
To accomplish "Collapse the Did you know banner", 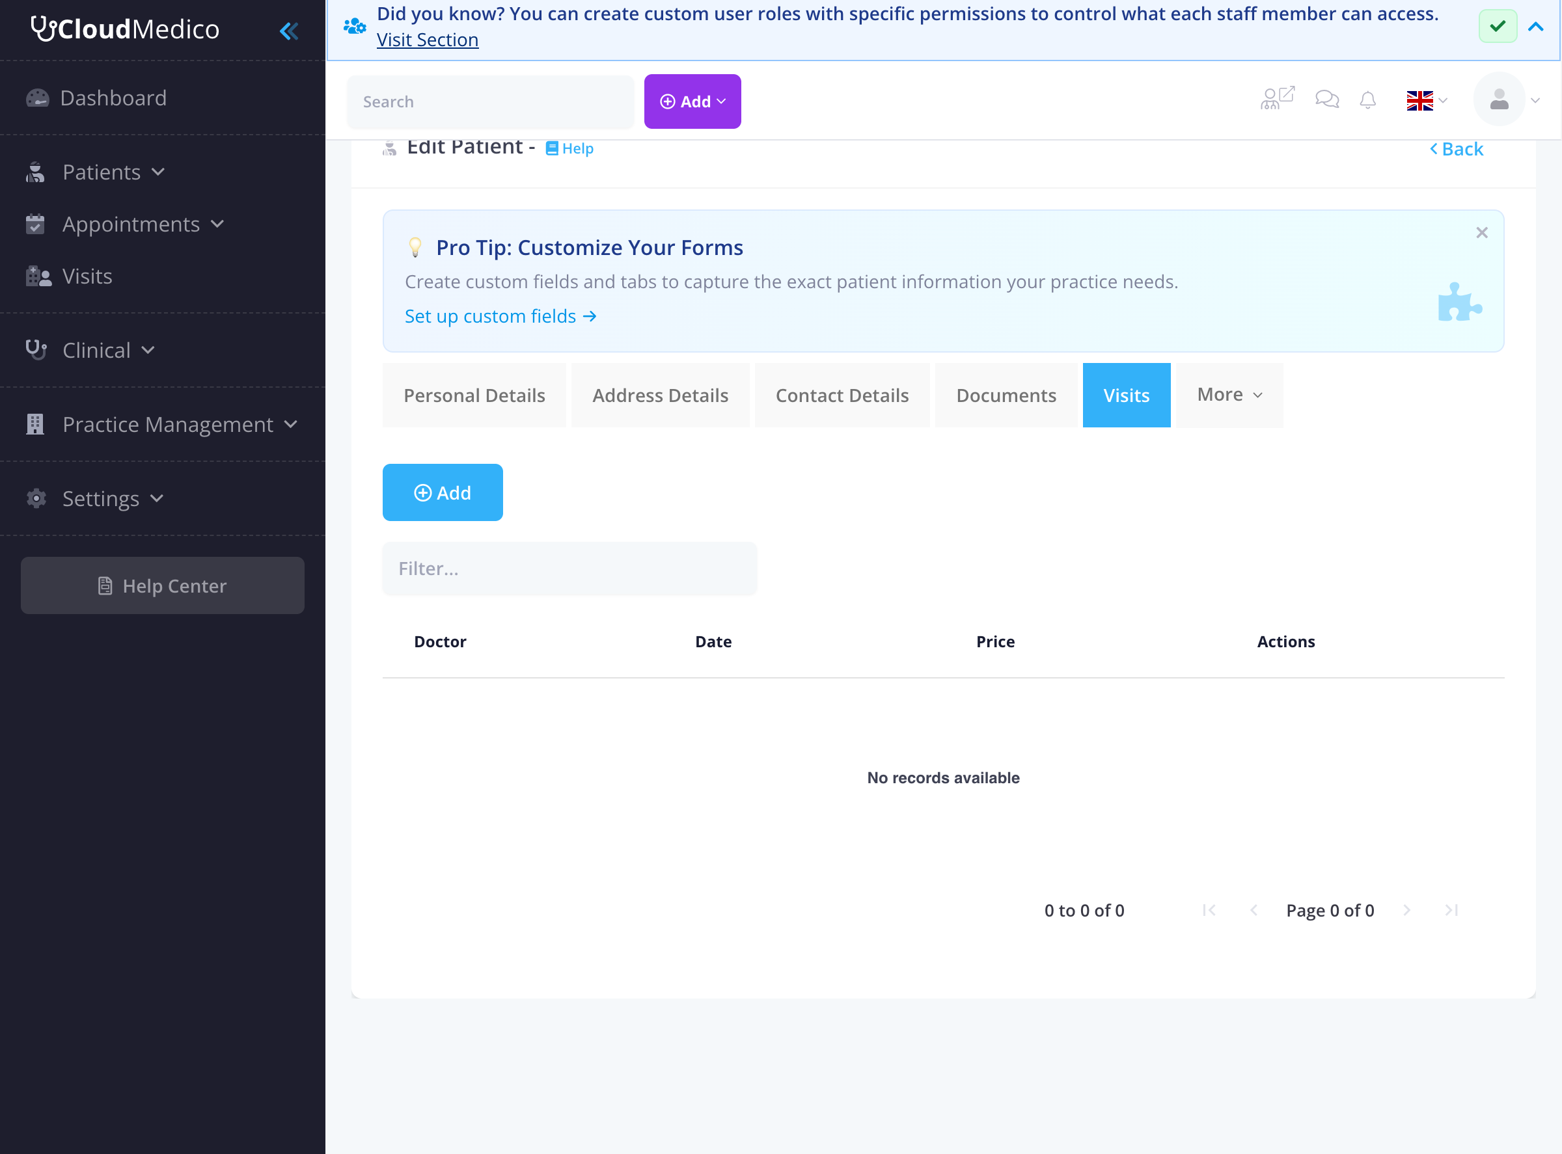I will (1535, 27).
